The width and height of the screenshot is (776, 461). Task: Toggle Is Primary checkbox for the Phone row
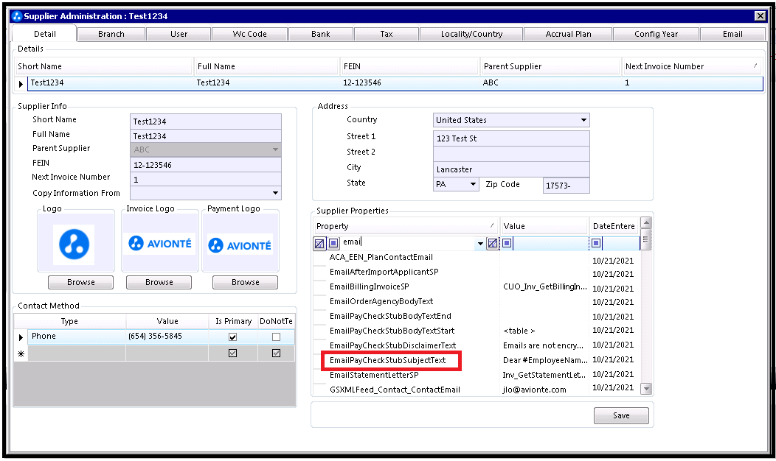click(x=232, y=337)
